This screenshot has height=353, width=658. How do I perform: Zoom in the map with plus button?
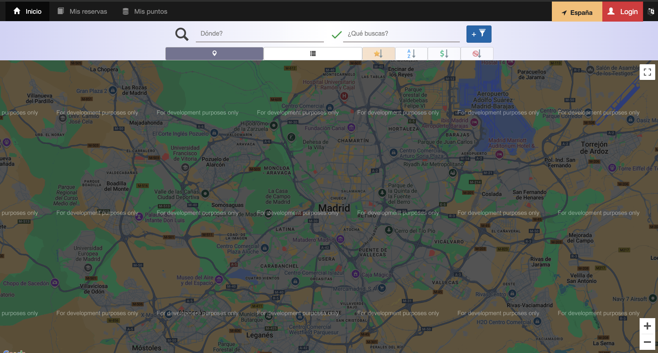pyautogui.click(x=647, y=326)
